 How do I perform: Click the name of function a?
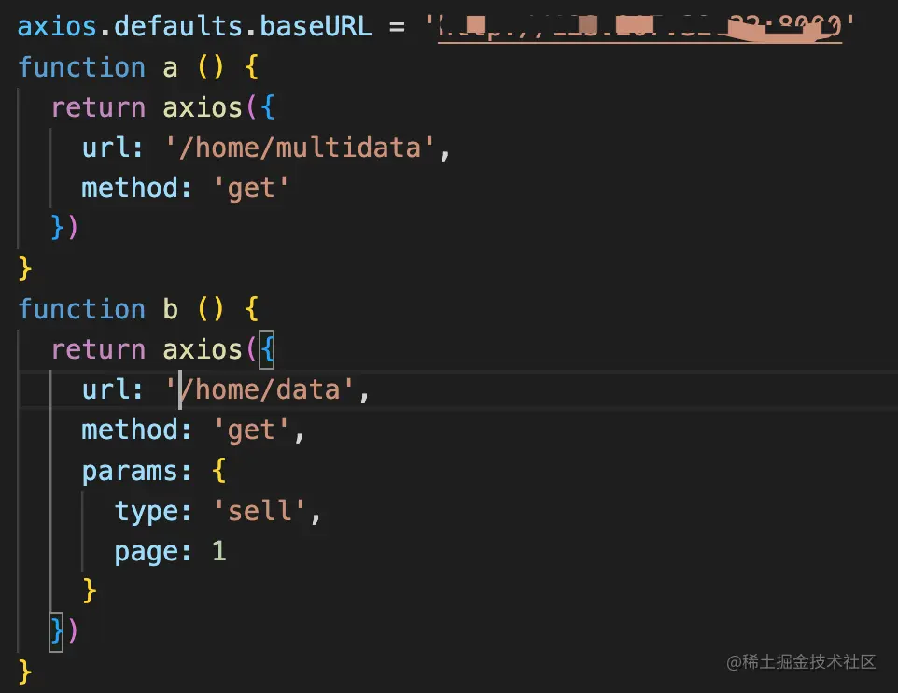click(171, 67)
